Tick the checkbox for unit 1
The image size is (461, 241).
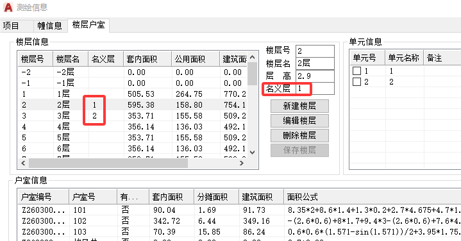tap(356, 71)
